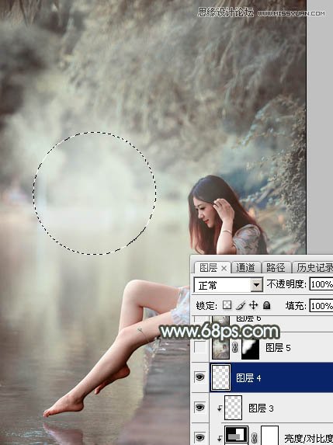The height and width of the screenshot is (445, 333).
Task: Click the 不透明度 value field
Action: tap(321, 284)
